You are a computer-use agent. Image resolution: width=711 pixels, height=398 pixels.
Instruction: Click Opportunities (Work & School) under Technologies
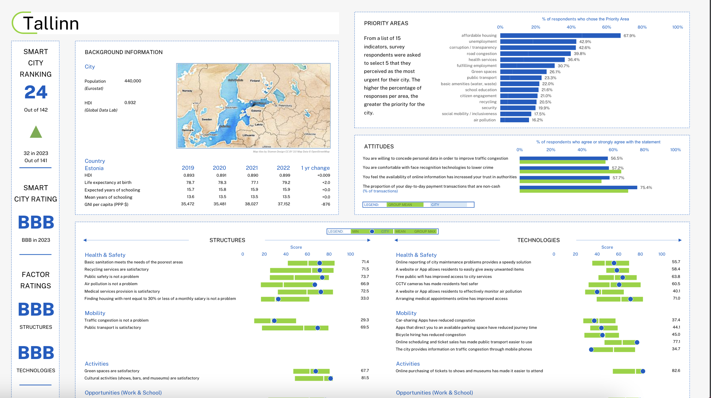(435, 393)
